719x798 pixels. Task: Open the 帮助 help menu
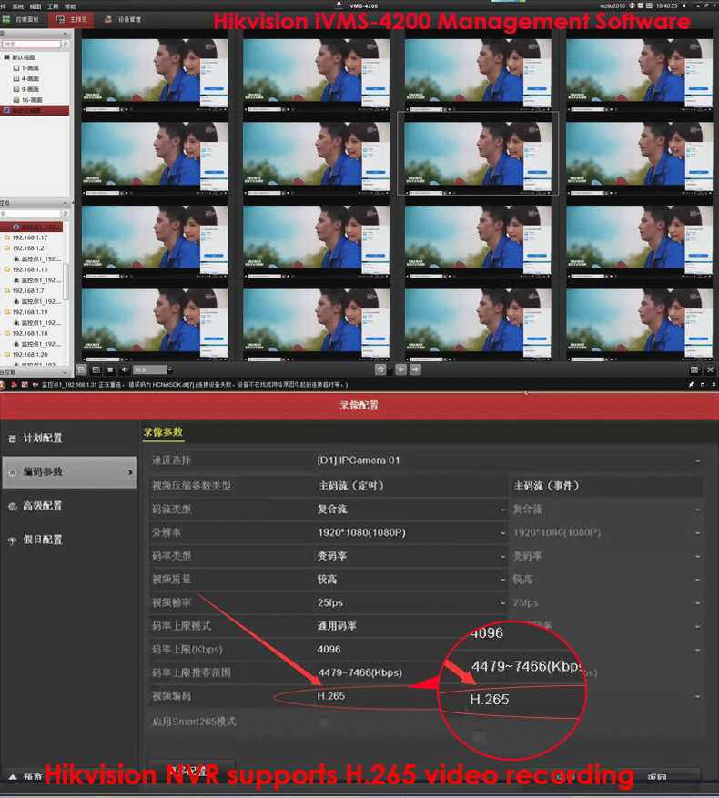(70, 6)
